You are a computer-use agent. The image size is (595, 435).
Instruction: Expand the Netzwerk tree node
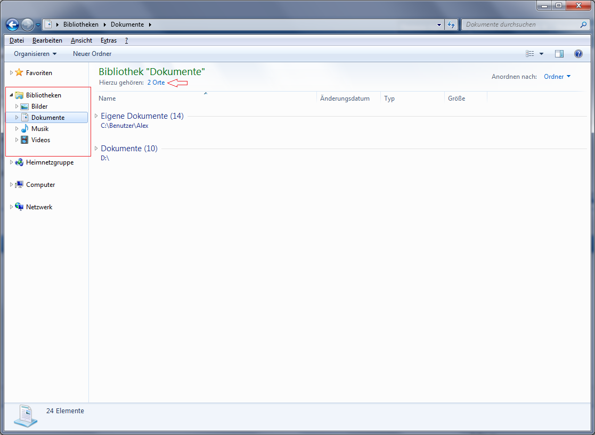pyautogui.click(x=11, y=207)
